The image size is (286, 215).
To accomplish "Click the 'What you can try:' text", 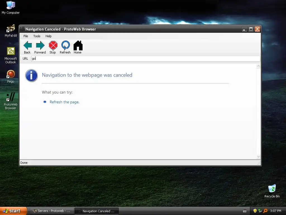I will pos(57,92).
